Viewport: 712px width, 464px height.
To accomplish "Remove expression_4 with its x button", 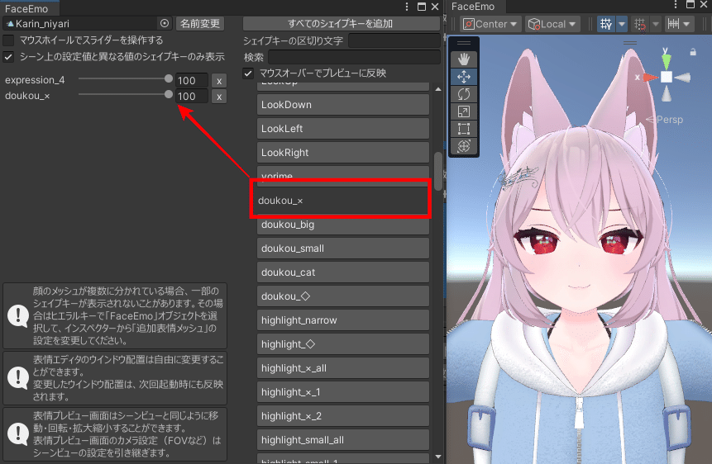I will point(219,81).
